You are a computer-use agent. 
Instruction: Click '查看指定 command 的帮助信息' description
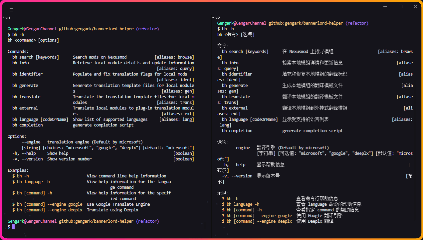coord(327,210)
